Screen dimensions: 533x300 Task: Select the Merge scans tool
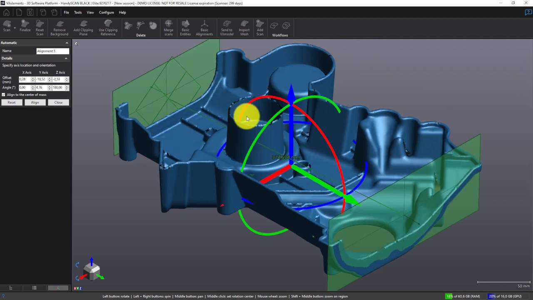click(168, 28)
